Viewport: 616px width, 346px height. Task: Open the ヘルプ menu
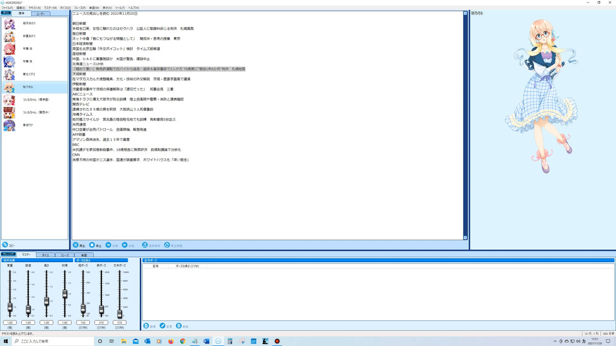point(133,8)
